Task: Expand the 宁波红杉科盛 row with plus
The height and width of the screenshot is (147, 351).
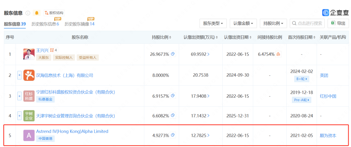Action: tap(19, 96)
